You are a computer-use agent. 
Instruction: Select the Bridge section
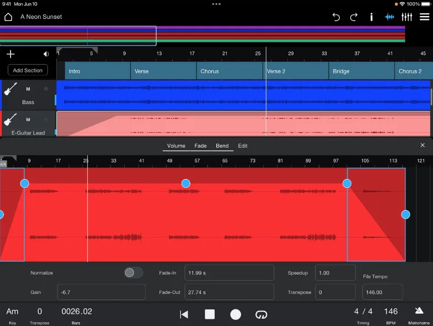[362, 71]
